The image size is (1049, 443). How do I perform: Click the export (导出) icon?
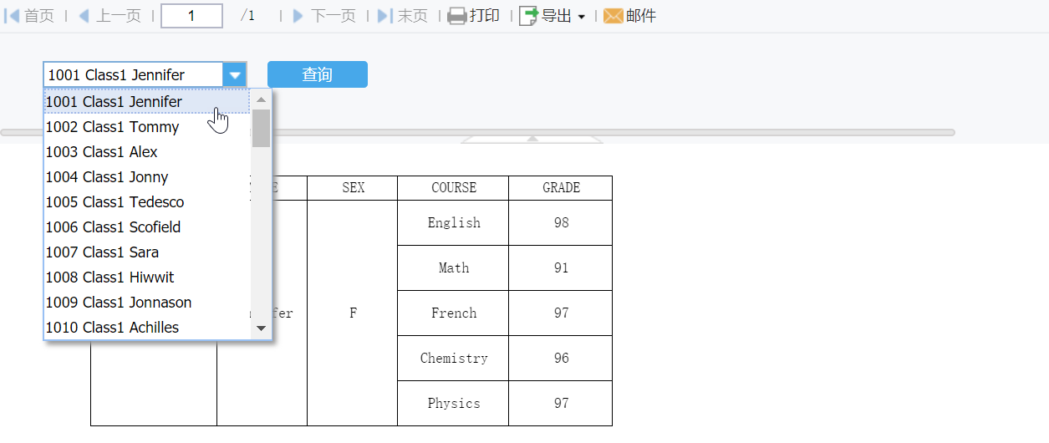tap(528, 16)
